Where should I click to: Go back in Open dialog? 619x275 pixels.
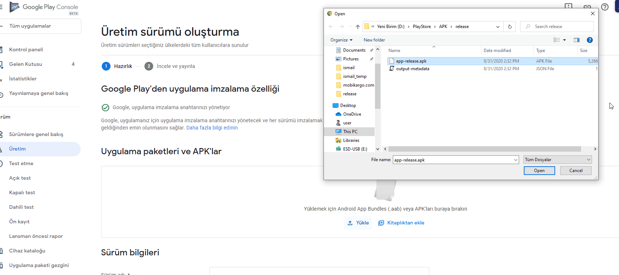pos(331,27)
